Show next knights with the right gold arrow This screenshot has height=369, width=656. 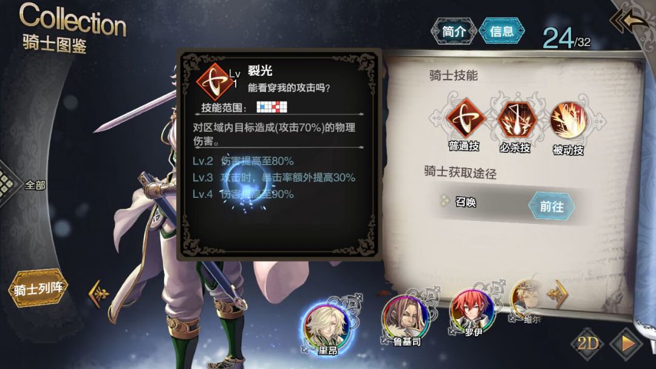tap(558, 294)
